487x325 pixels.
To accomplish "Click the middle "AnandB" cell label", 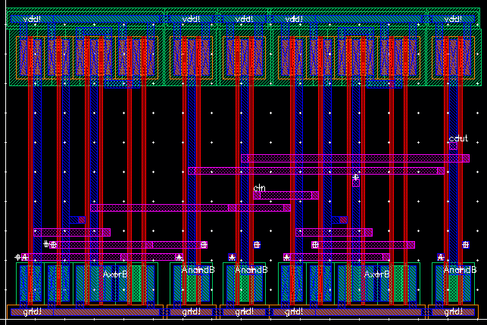I will [251, 270].
